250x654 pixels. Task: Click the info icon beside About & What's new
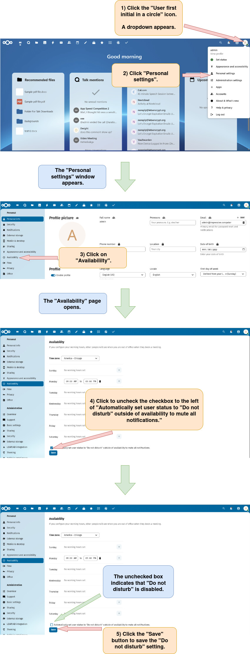click(212, 101)
